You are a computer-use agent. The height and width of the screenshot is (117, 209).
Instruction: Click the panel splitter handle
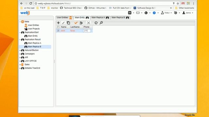pyautogui.click(x=55, y=61)
